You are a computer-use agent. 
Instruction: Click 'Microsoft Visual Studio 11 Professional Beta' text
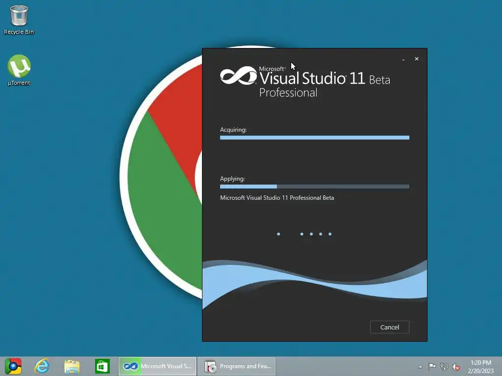277,198
